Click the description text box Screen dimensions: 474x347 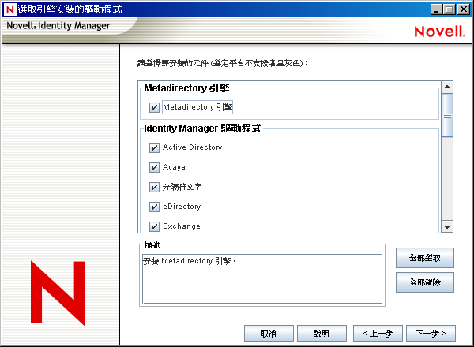click(x=262, y=279)
